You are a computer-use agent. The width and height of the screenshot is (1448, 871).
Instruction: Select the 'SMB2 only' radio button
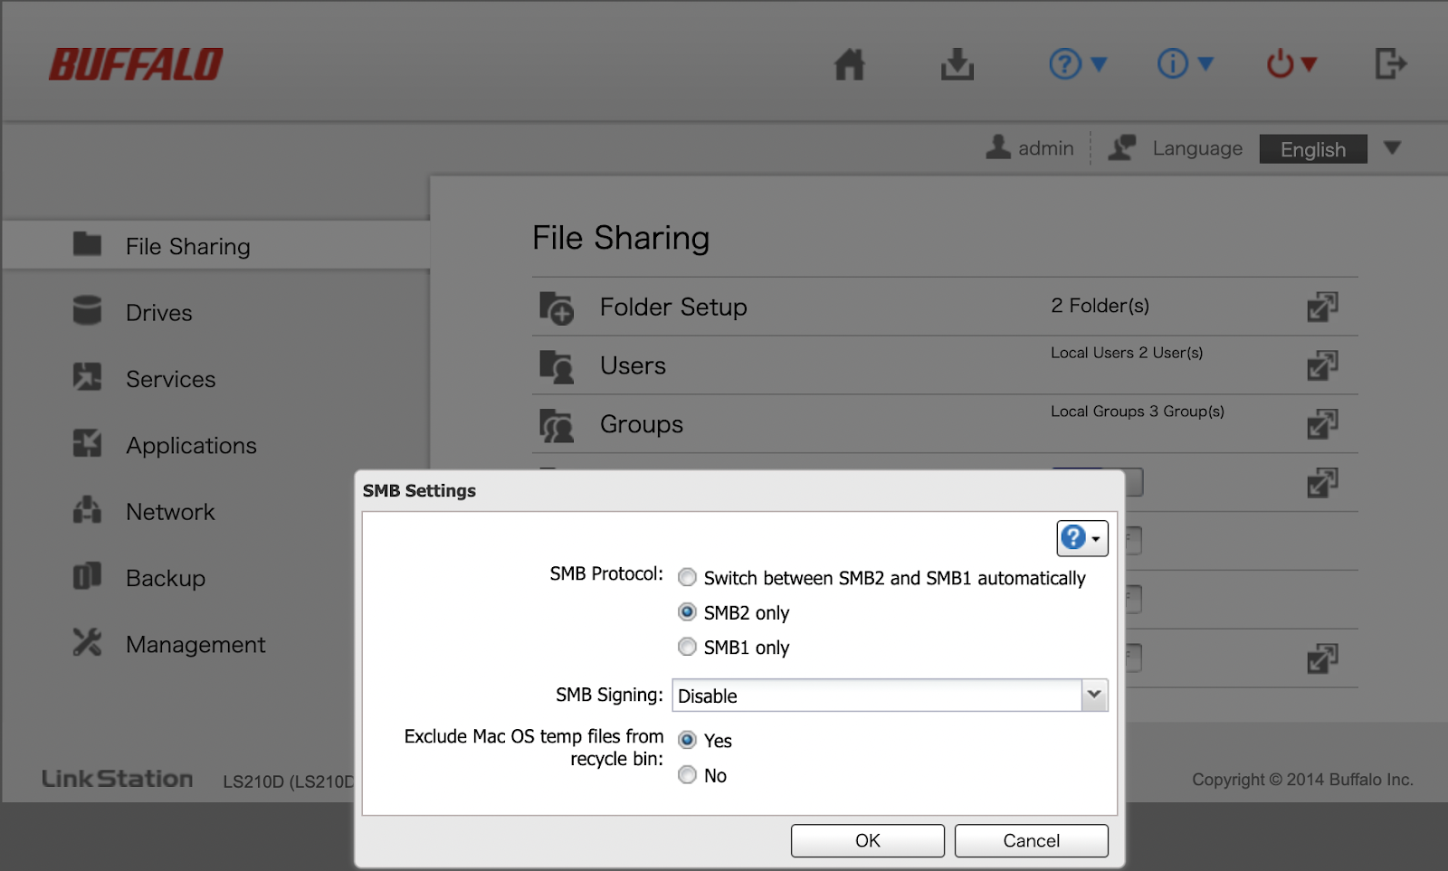(688, 612)
